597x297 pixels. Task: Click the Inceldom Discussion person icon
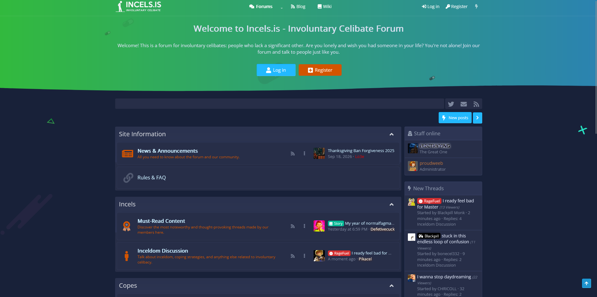[x=127, y=256]
